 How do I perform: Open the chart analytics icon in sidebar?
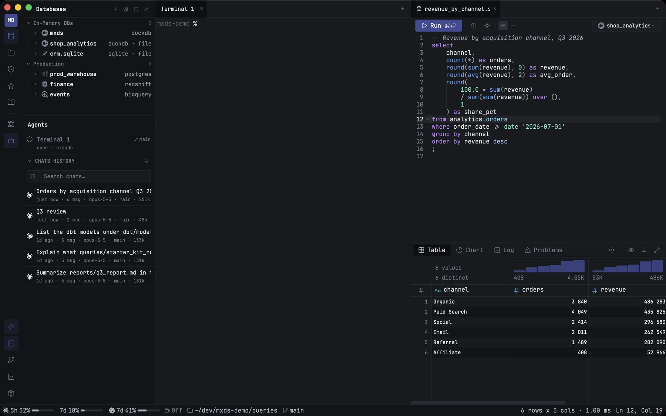pyautogui.click(x=11, y=377)
